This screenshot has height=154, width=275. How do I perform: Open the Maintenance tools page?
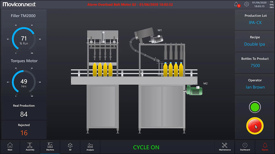pos(225,147)
